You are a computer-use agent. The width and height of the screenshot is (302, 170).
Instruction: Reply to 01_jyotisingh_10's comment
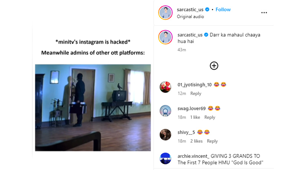tap(196, 94)
